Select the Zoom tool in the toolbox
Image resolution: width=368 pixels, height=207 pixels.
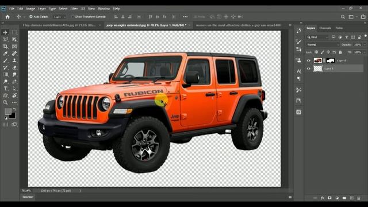pos(5,102)
